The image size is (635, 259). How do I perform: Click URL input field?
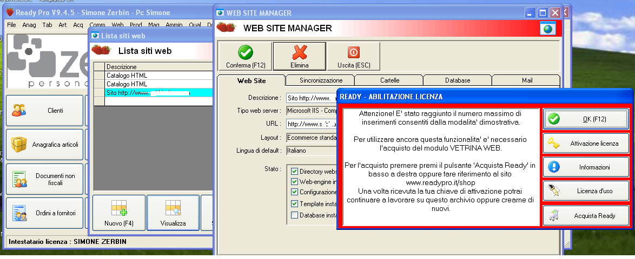coord(312,124)
